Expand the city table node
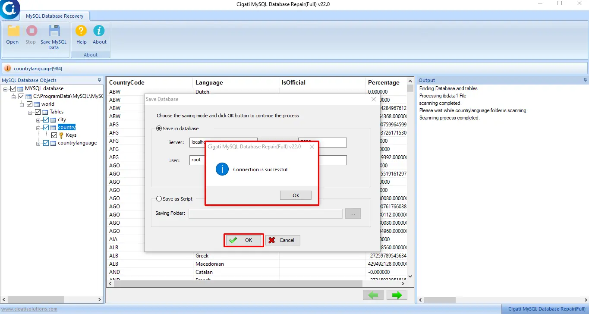The width and height of the screenshot is (589, 314). click(38, 119)
